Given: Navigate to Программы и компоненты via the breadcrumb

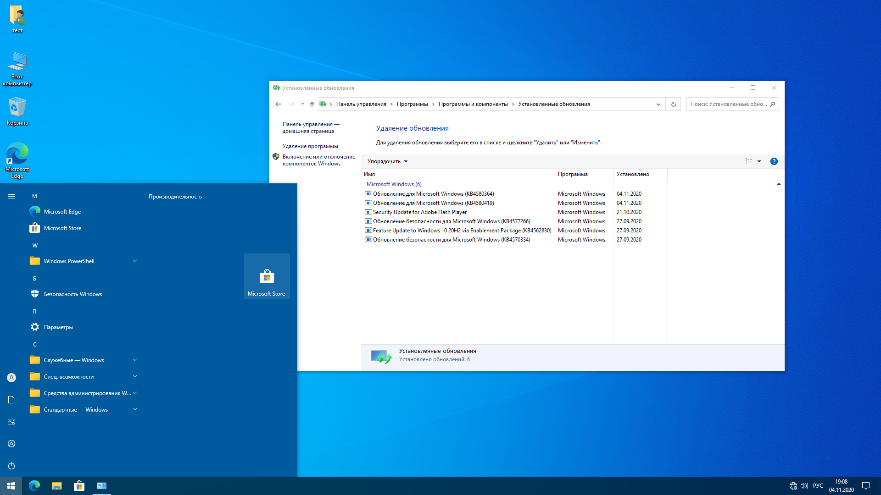Looking at the screenshot, I should point(473,104).
